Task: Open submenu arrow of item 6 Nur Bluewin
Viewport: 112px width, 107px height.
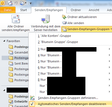Action: 110,67
